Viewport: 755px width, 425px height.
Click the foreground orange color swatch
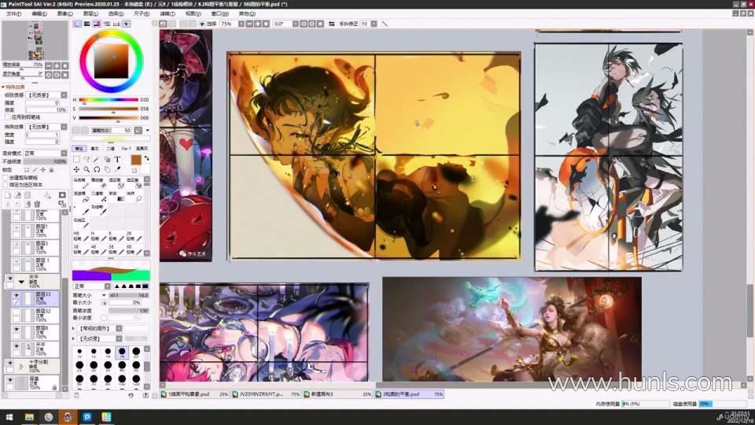pyautogui.click(x=136, y=160)
